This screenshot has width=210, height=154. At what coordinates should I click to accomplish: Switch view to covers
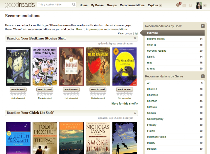128,34
